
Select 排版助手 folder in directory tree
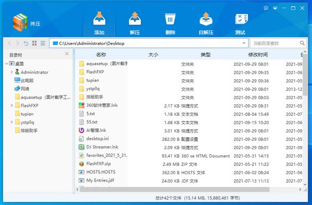[26, 130]
